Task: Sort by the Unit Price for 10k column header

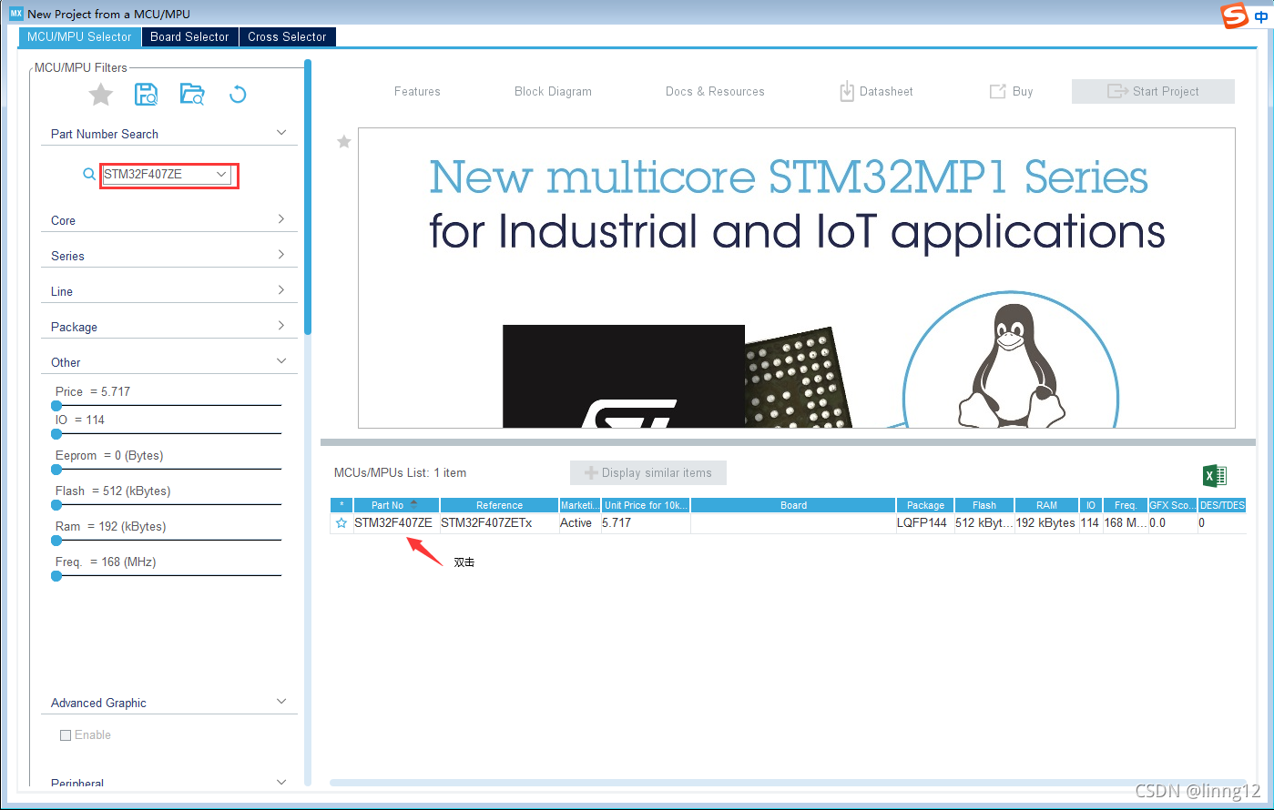Action: point(646,505)
